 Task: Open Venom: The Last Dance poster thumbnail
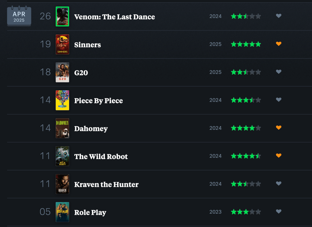(x=62, y=16)
